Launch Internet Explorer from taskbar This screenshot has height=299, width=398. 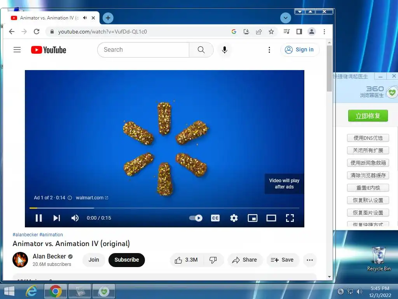pos(32,291)
